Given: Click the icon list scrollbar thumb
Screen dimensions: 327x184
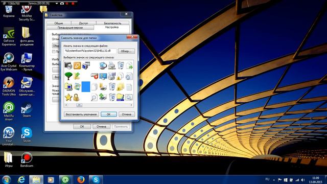Looking at the screenshot, I should pyautogui.click(x=79, y=105).
